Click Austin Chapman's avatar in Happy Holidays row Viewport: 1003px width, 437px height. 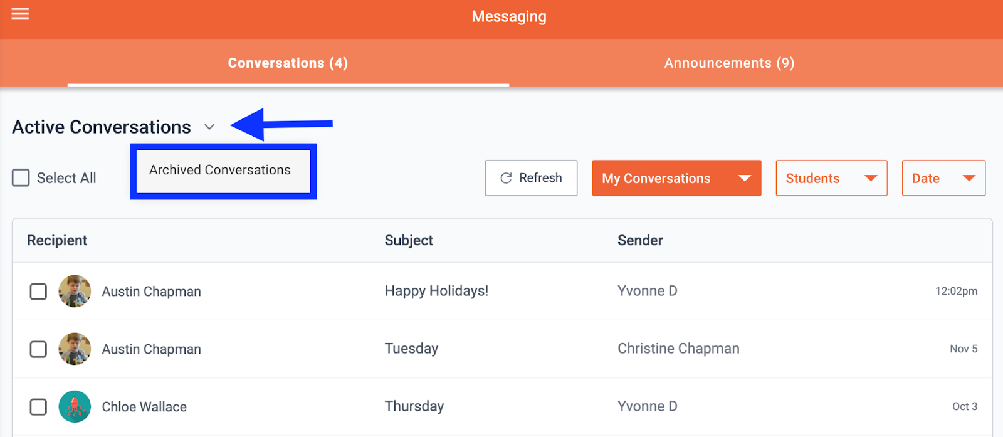pyautogui.click(x=75, y=291)
